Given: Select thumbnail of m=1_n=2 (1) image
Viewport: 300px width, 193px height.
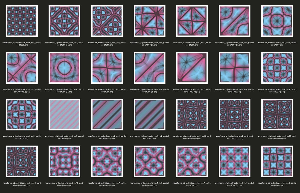Looking at the screenshot, I should click(x=192, y=68).
